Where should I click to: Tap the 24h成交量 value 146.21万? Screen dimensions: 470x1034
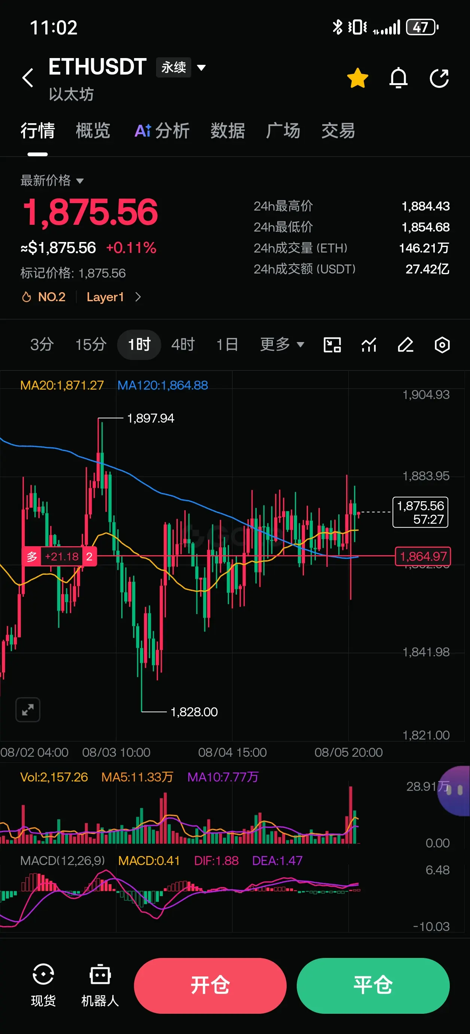pos(424,248)
